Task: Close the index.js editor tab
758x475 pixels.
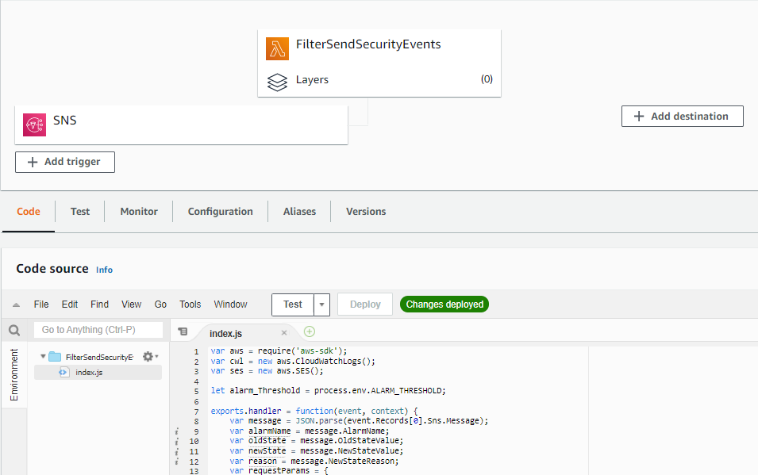Action: [284, 331]
